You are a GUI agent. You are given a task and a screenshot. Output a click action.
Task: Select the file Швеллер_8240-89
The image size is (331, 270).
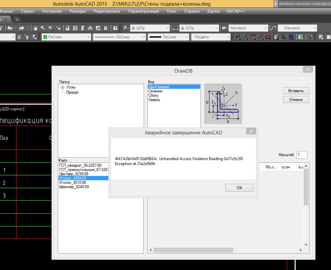(74, 187)
